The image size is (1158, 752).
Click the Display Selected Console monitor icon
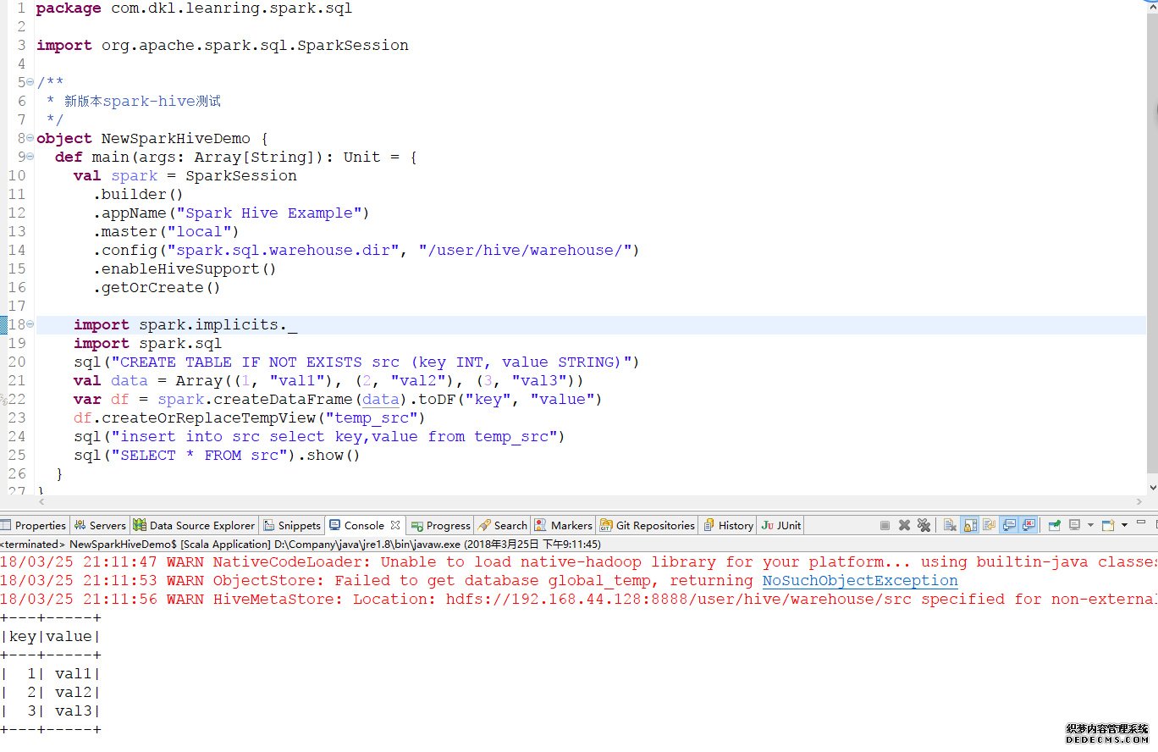tap(1074, 525)
